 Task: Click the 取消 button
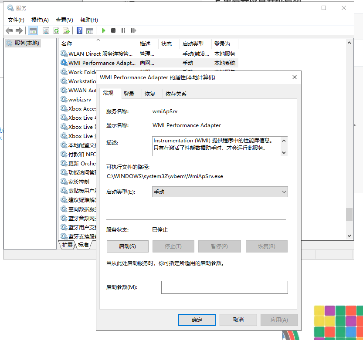point(238,320)
